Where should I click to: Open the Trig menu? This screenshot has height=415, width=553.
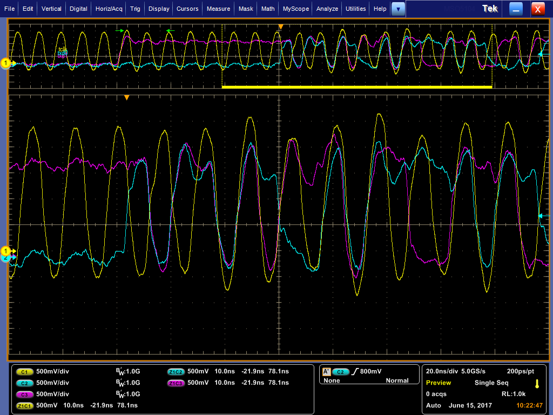tap(134, 9)
